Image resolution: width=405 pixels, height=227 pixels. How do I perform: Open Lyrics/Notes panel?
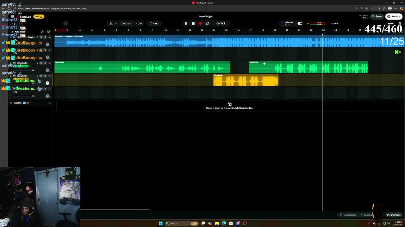[x=348, y=215]
